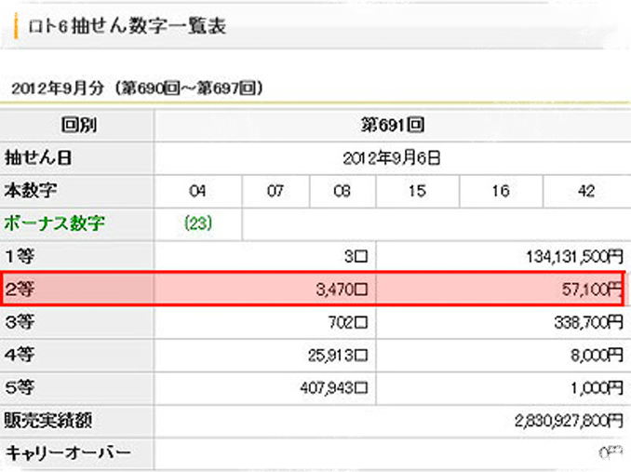Screen dimensions: 631x472
Task: Click main number 08
Action: 342,191
